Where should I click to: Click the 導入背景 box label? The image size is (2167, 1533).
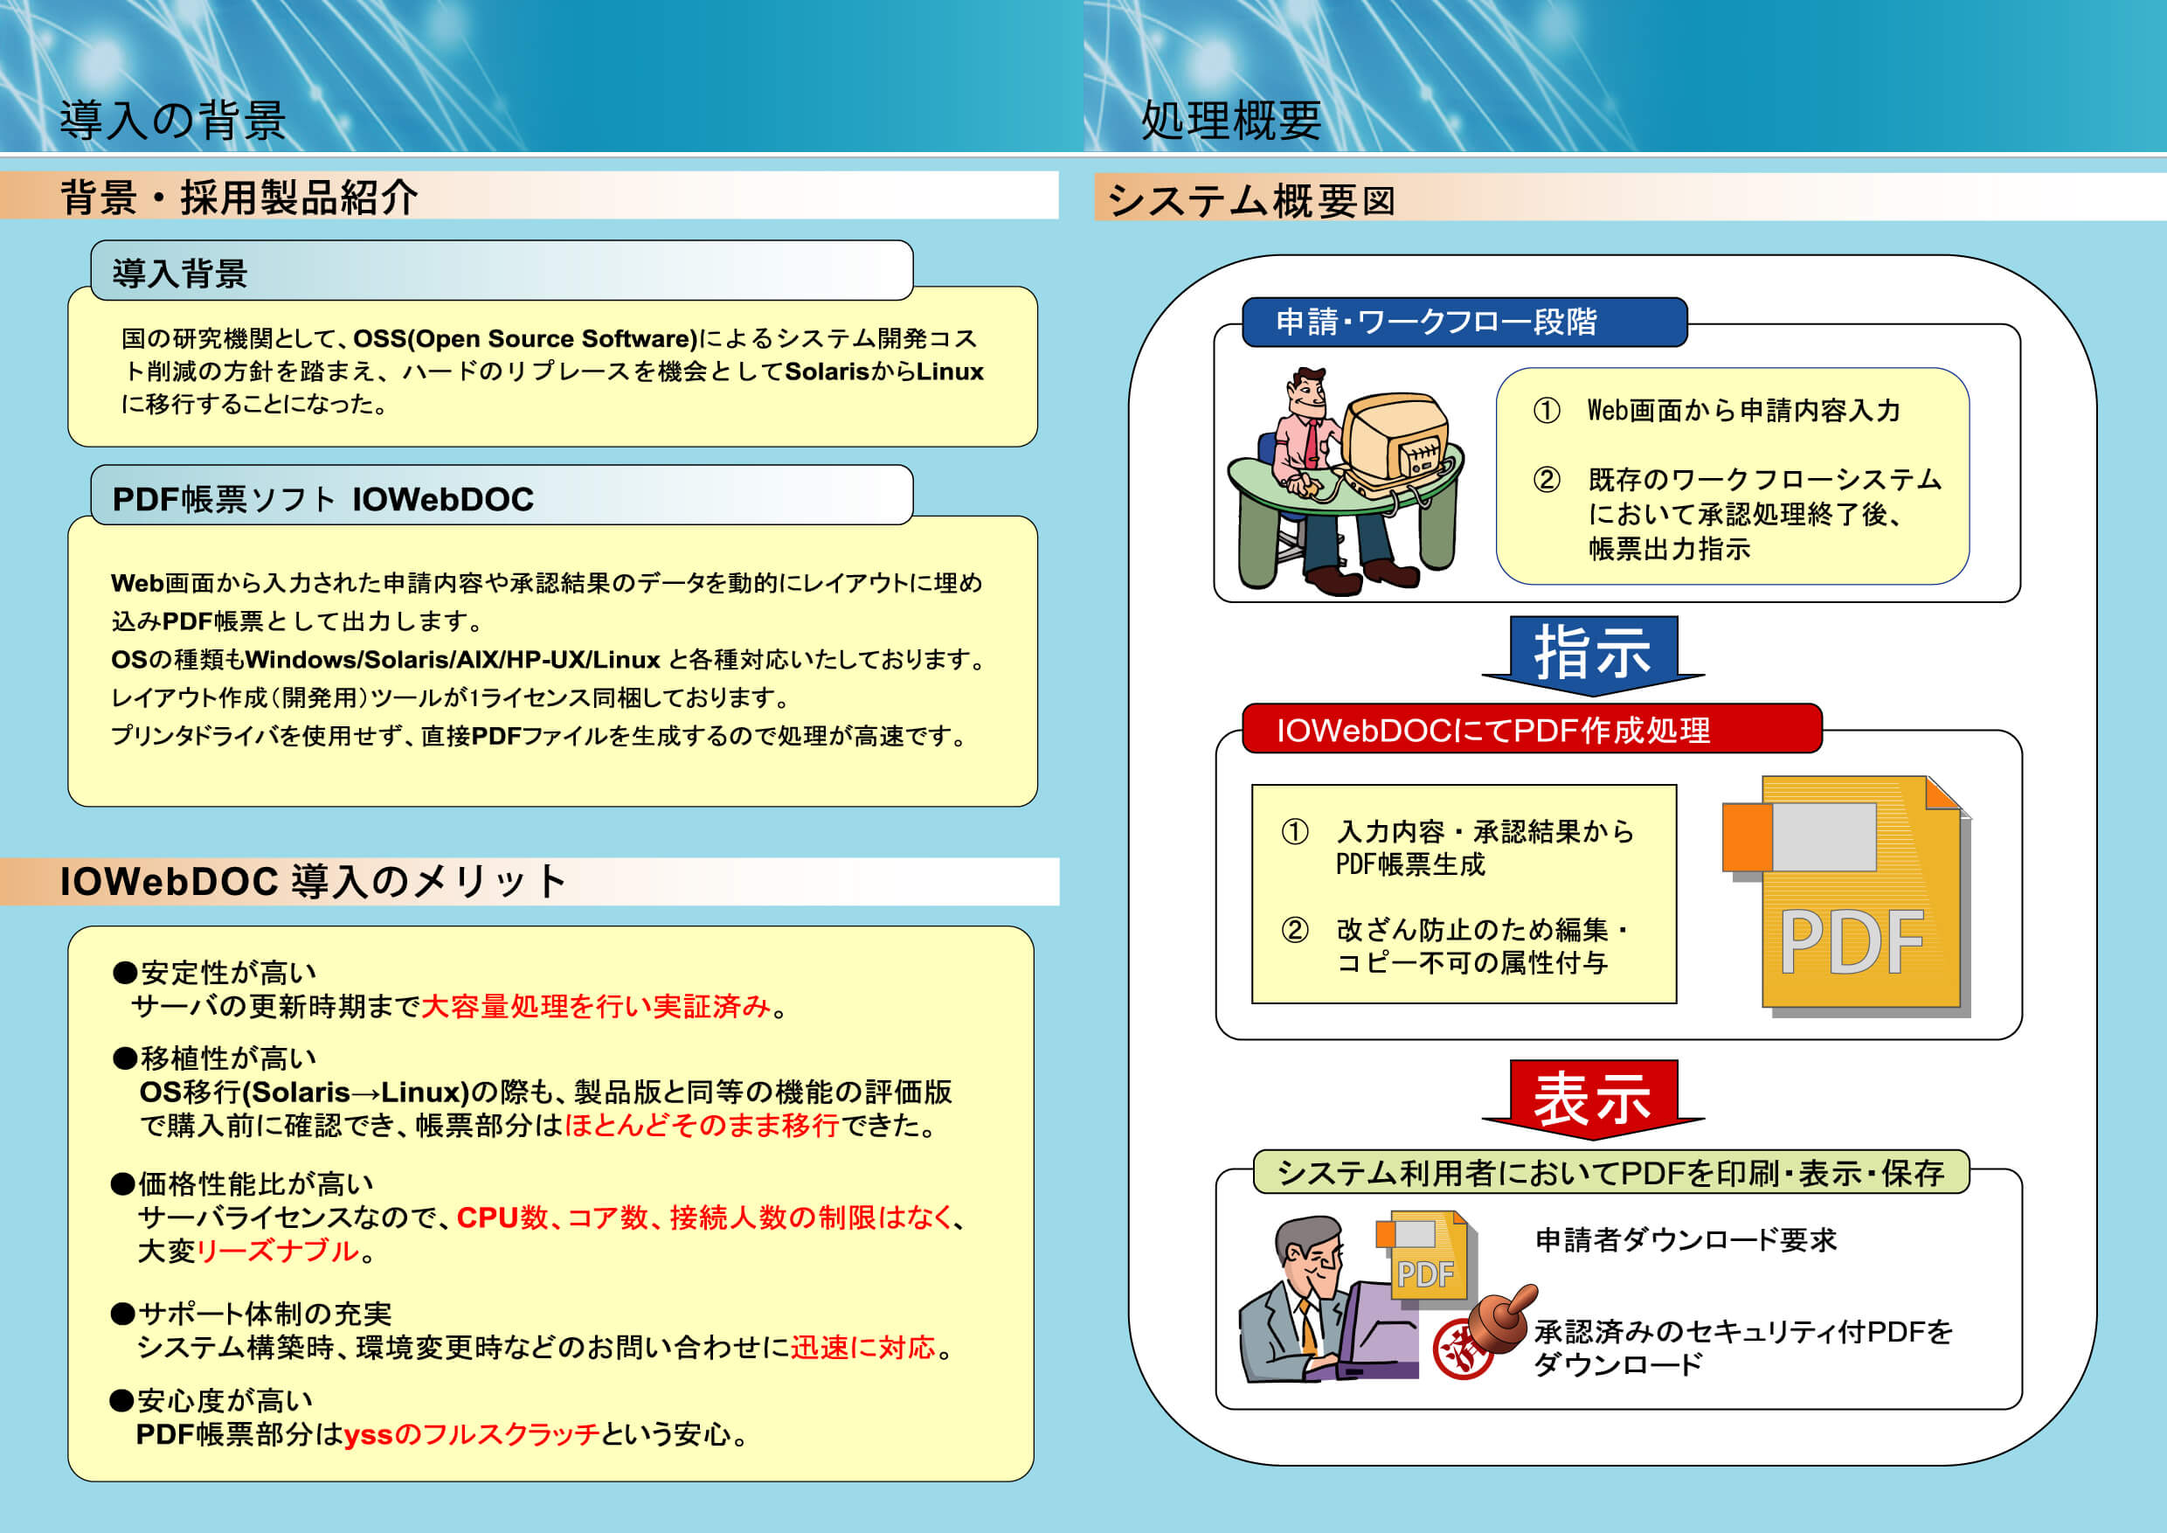tap(179, 274)
